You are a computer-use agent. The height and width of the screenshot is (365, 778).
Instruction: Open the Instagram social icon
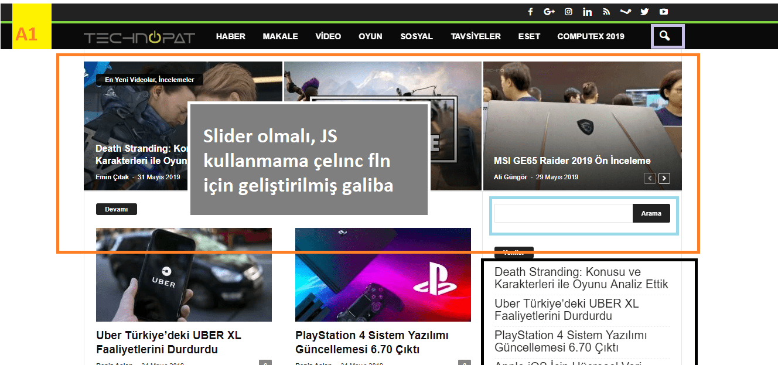[x=568, y=12]
